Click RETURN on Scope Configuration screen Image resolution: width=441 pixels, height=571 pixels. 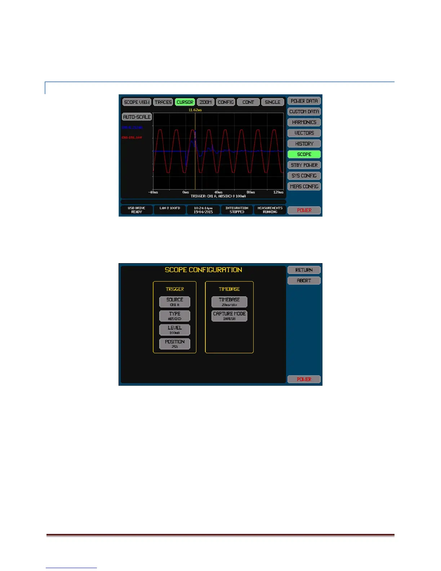pos(304,270)
